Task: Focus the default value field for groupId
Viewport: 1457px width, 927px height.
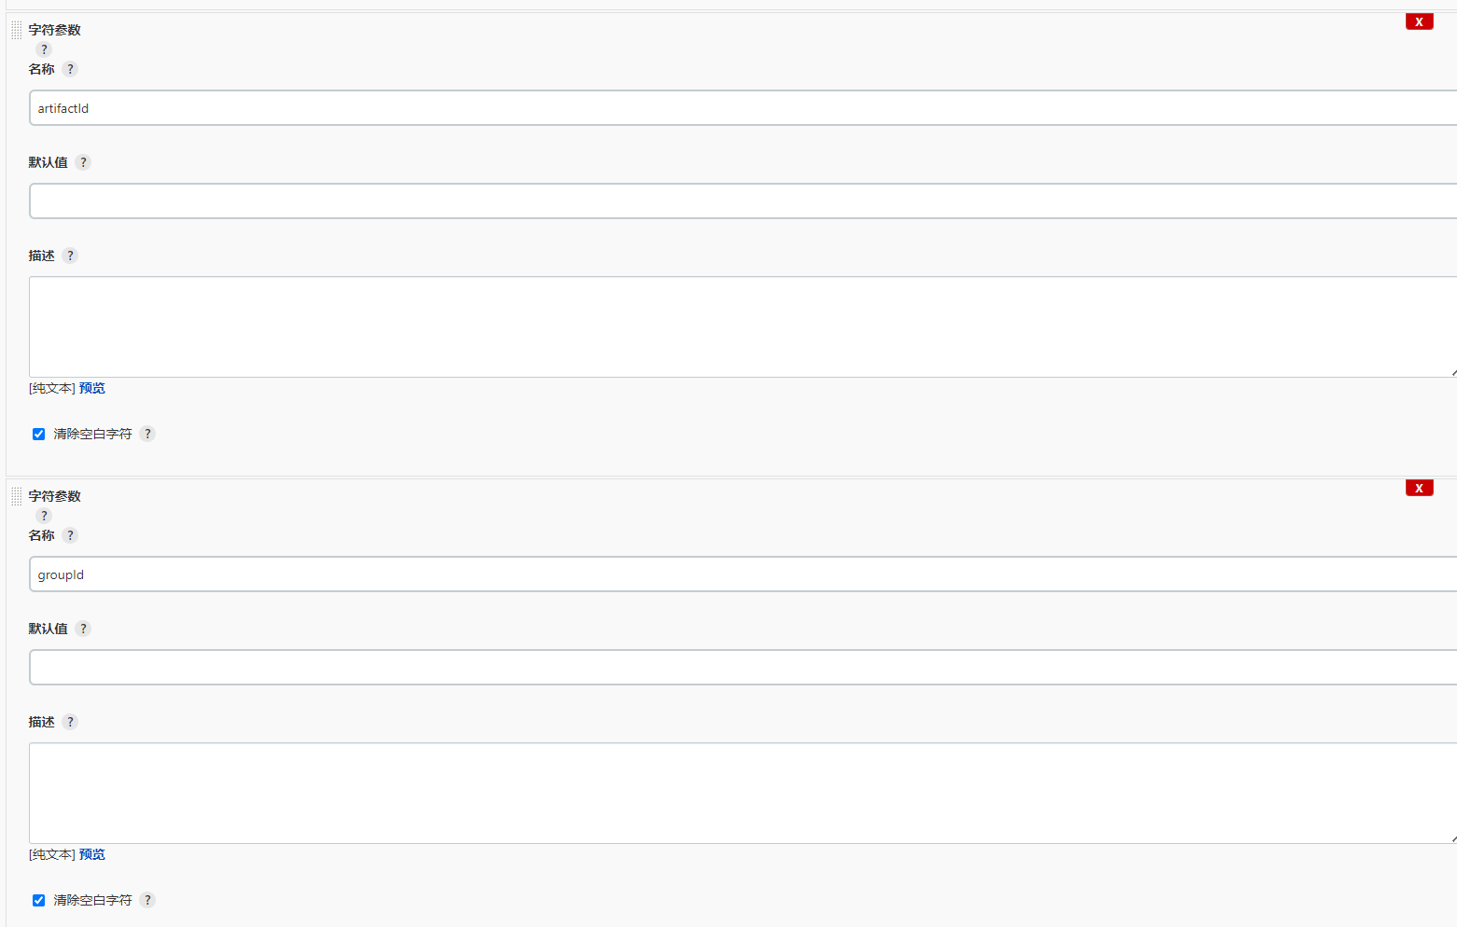Action: 743,668
